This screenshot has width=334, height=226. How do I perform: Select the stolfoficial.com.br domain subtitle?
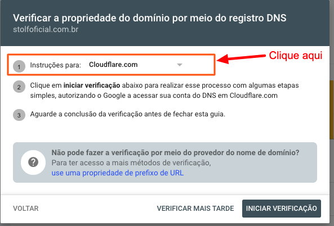pyautogui.click(x=46, y=29)
